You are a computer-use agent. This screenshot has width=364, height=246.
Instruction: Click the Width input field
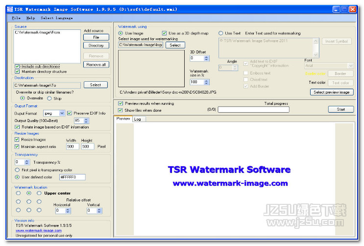pyautogui.click(x=73, y=147)
